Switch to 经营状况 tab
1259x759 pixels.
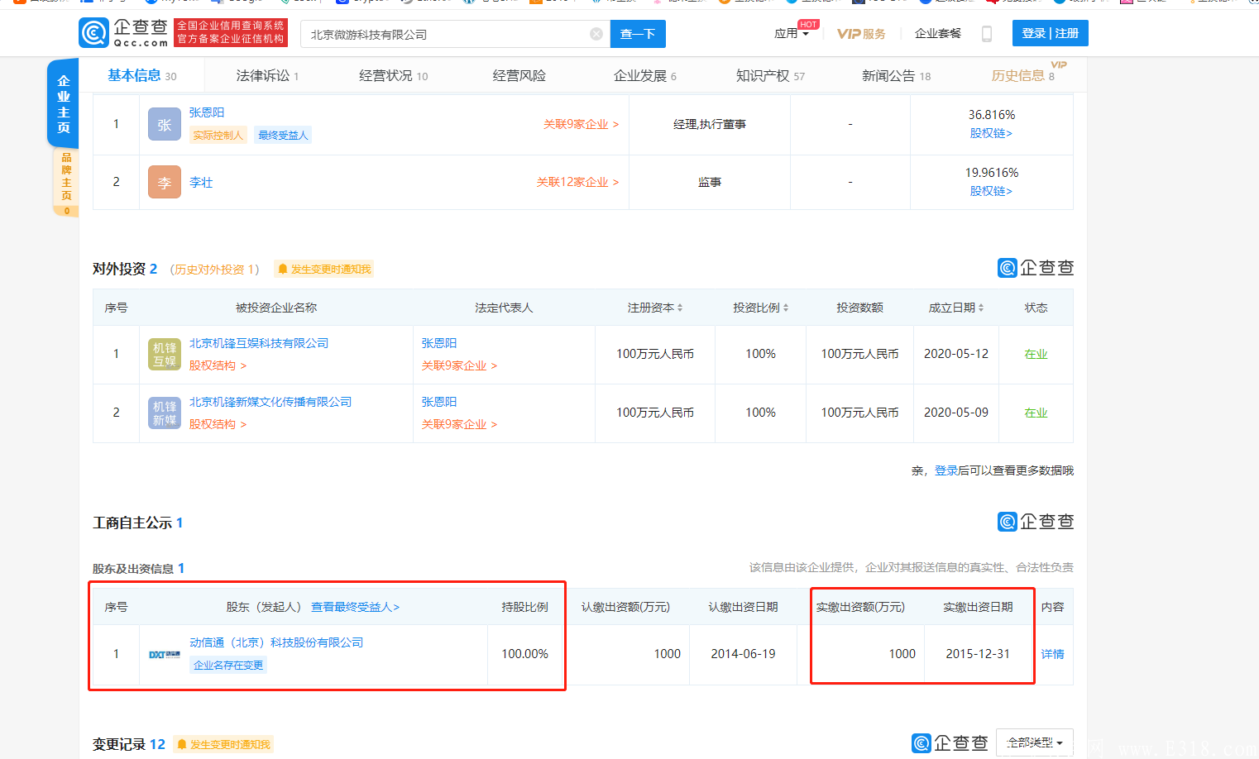(x=394, y=75)
